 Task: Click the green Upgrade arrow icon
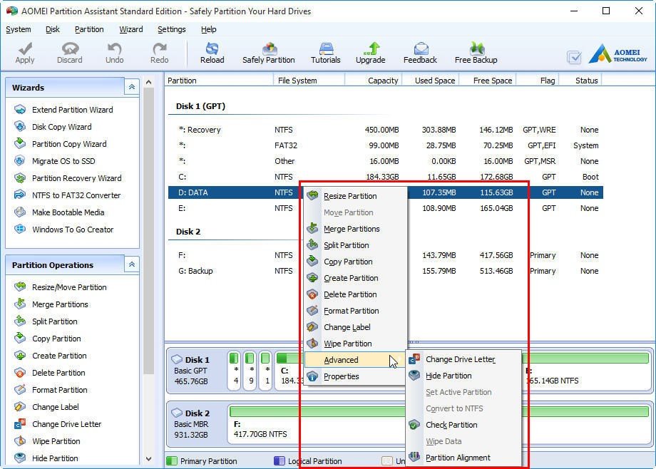[370, 51]
